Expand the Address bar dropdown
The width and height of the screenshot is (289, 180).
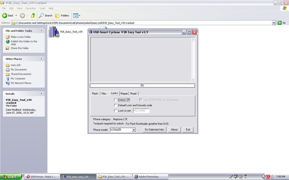coord(274,23)
